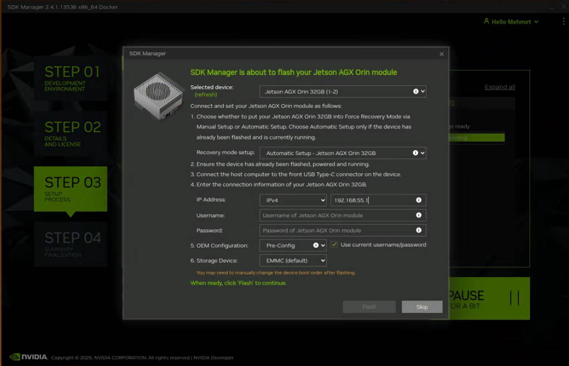Click the 'Recovery mode setup:' label
569x366 pixels.
pos(226,152)
